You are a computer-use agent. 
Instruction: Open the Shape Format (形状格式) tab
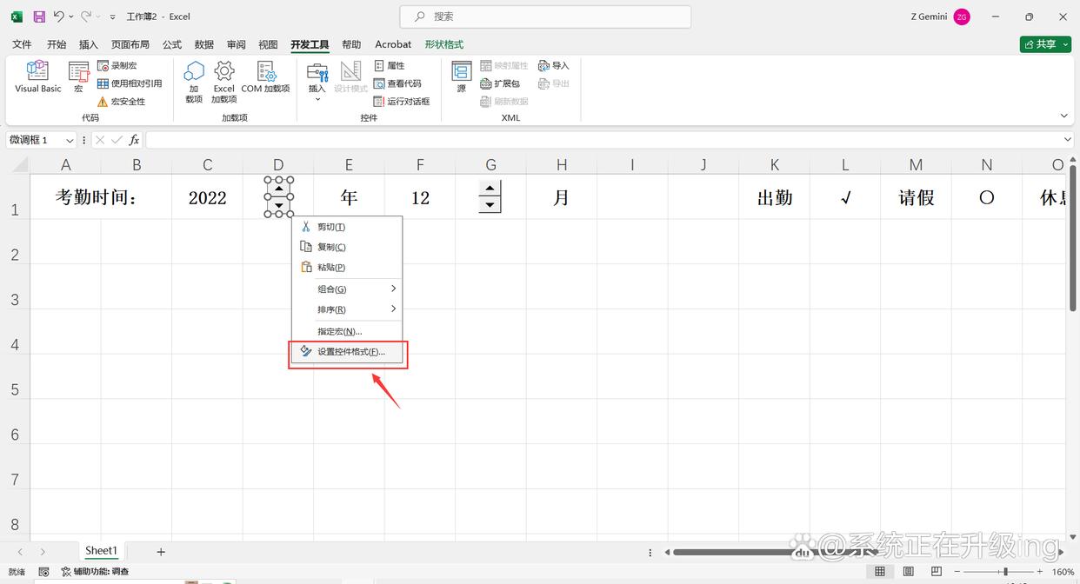[444, 44]
